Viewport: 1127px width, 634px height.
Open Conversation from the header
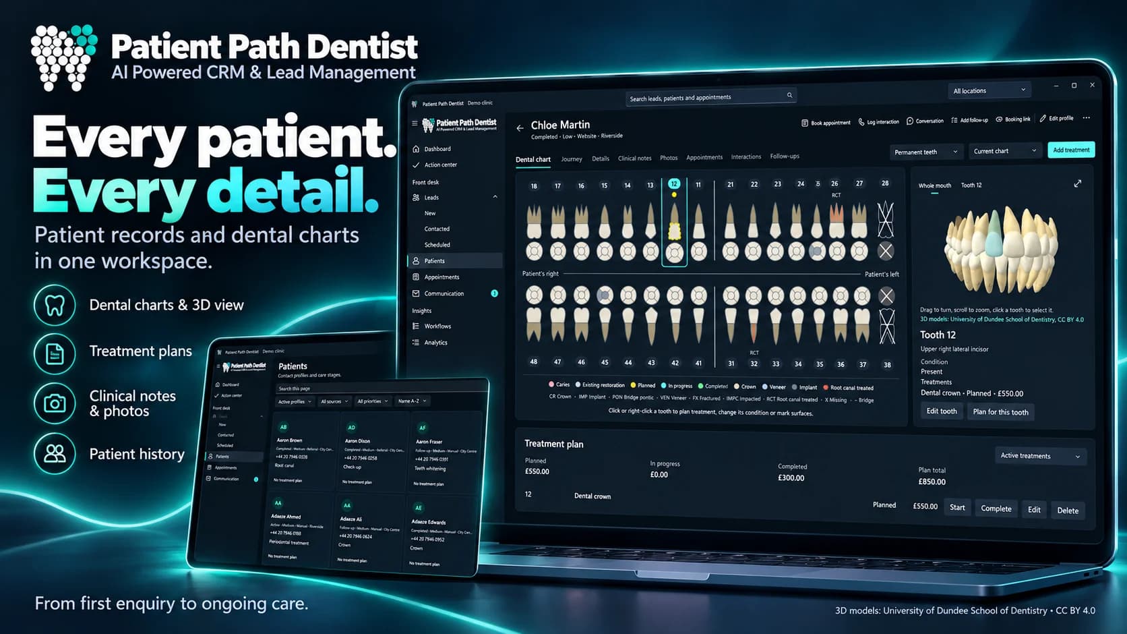(x=925, y=121)
